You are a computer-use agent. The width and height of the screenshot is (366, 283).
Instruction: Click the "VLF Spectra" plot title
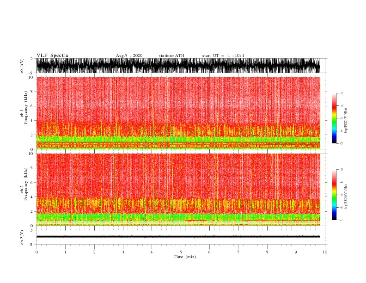coord(52,55)
